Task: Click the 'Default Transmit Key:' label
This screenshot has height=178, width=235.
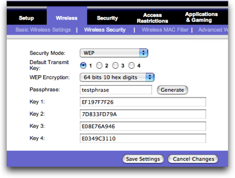Action: point(49,65)
